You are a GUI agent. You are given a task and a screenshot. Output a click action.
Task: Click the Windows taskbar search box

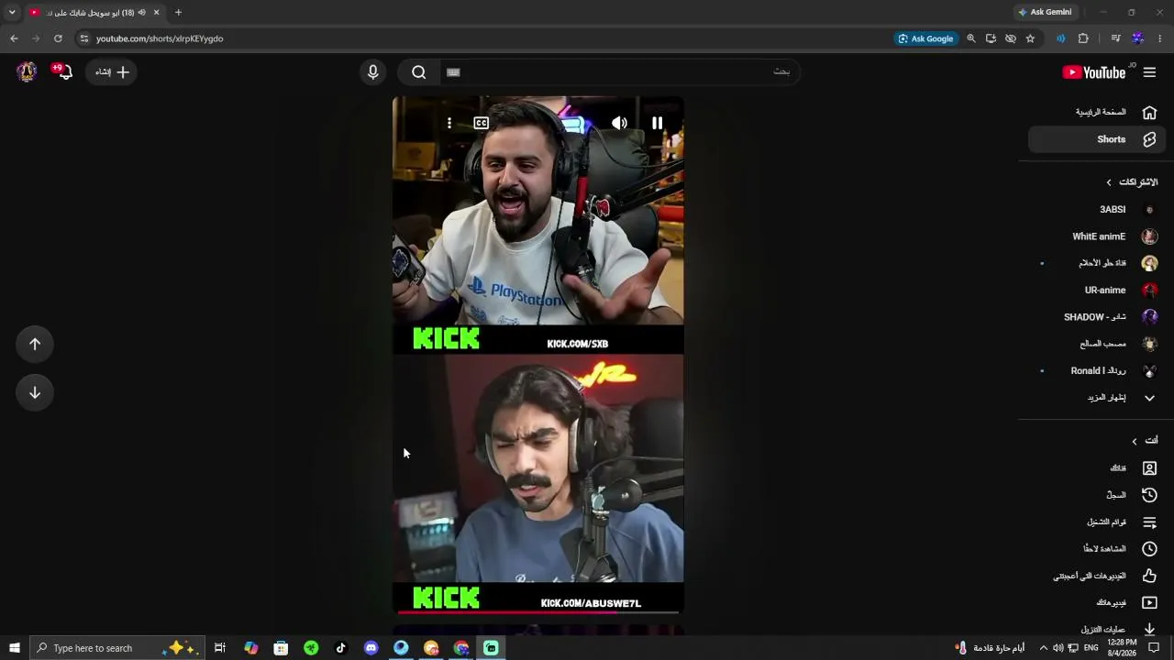coord(117,648)
